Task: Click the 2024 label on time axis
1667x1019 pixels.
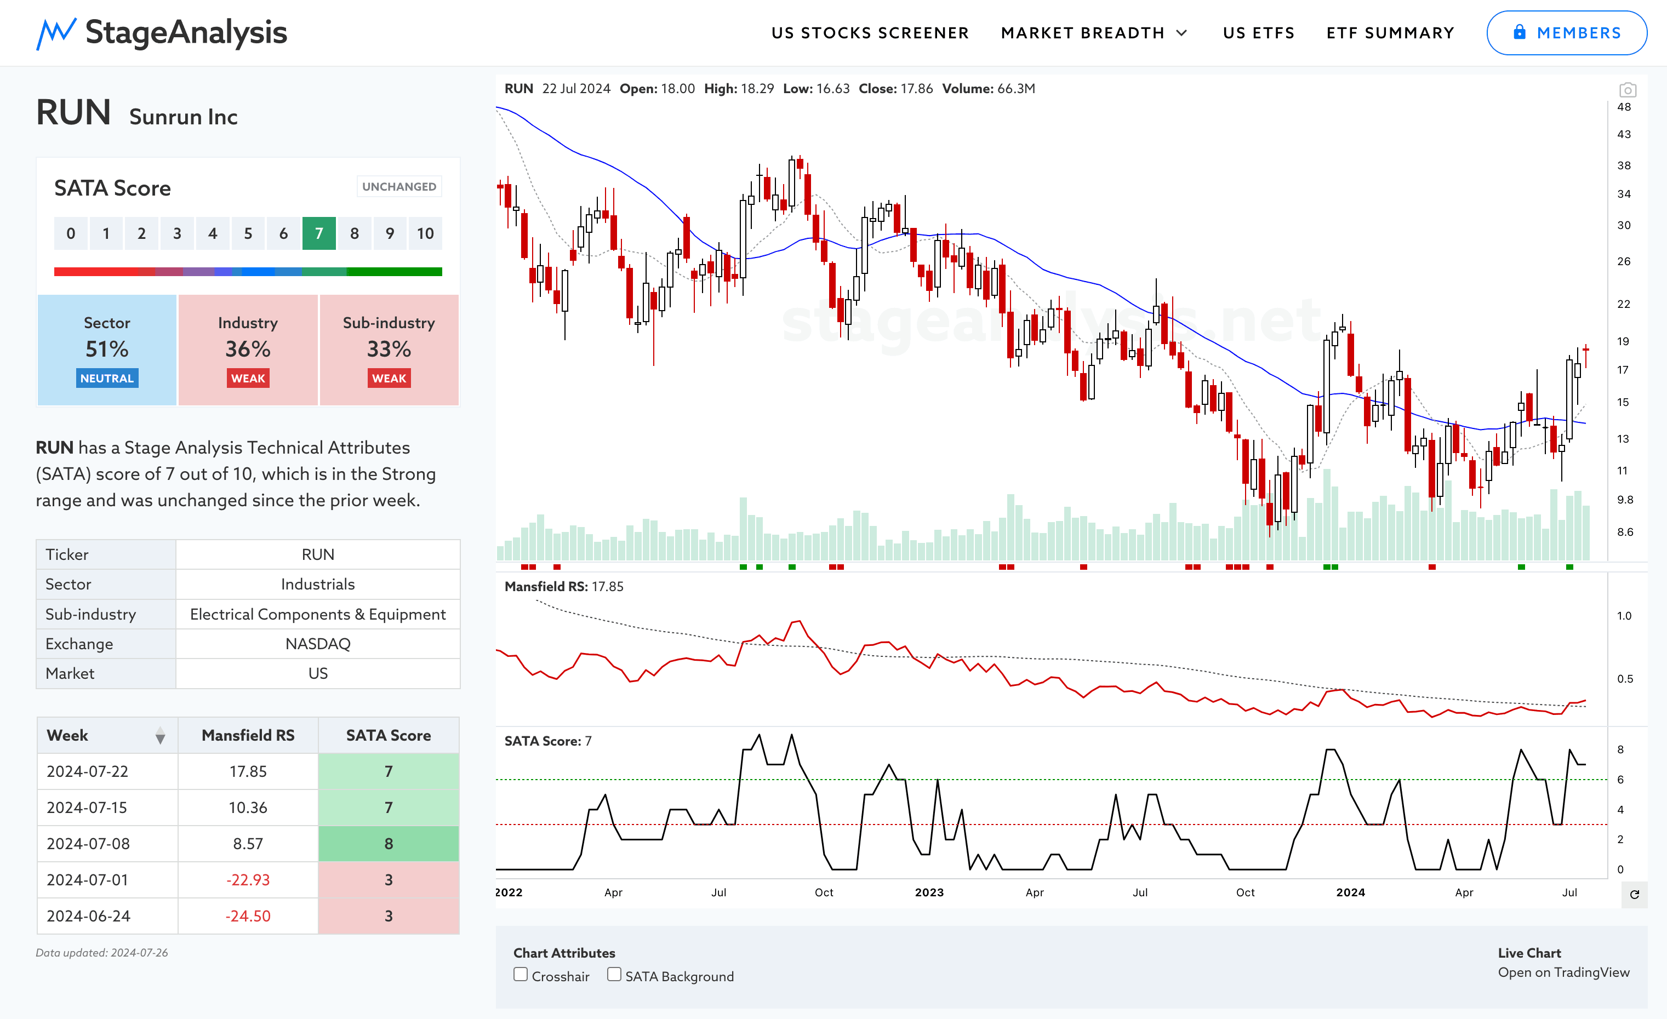Action: [x=1350, y=892]
